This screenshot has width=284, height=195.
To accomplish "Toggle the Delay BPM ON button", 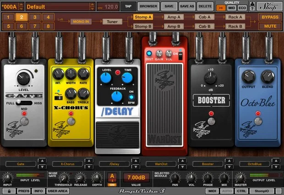I will (131, 97).
